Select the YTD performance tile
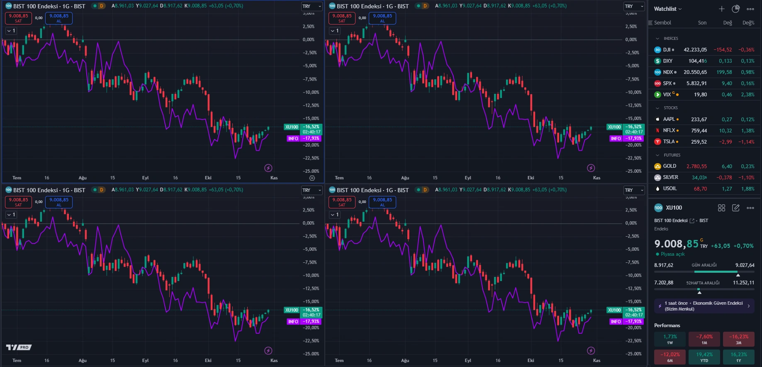The image size is (762, 367). tap(704, 357)
